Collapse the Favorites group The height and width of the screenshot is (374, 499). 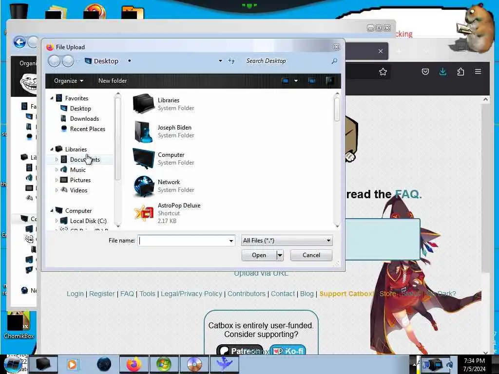(x=52, y=98)
